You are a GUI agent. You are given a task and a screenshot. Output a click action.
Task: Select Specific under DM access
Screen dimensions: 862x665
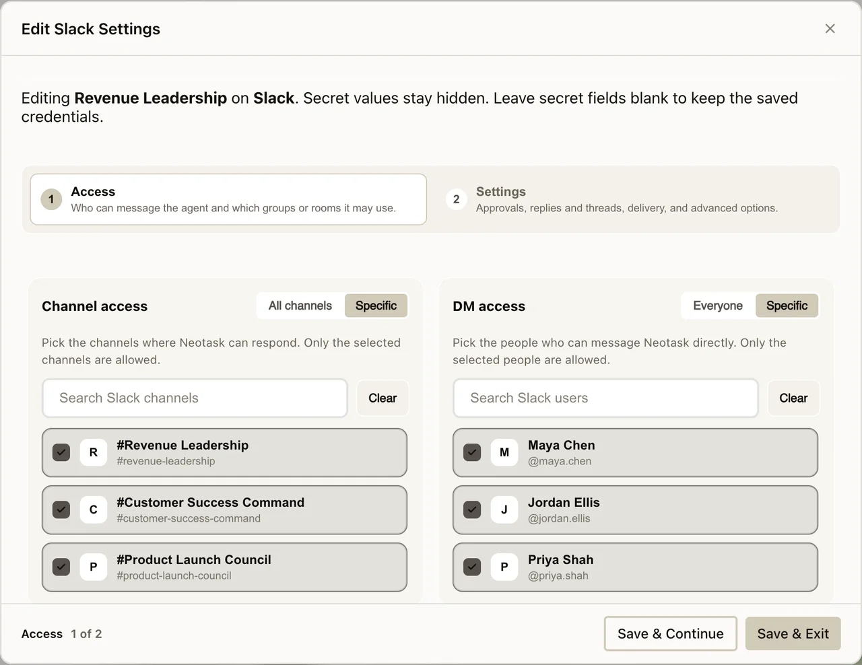coord(787,306)
